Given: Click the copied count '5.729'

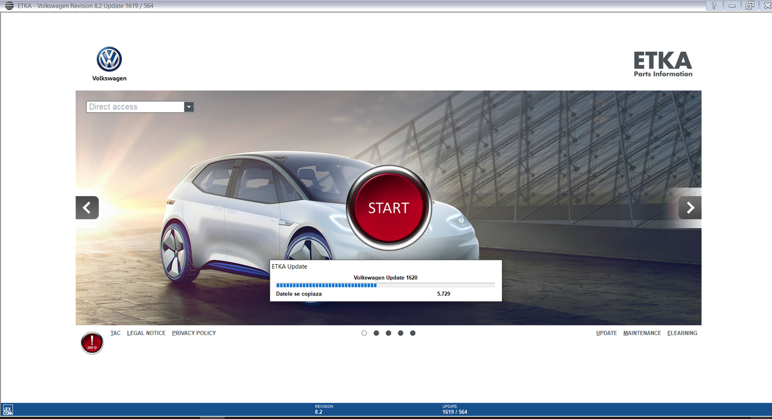Looking at the screenshot, I should [443, 294].
